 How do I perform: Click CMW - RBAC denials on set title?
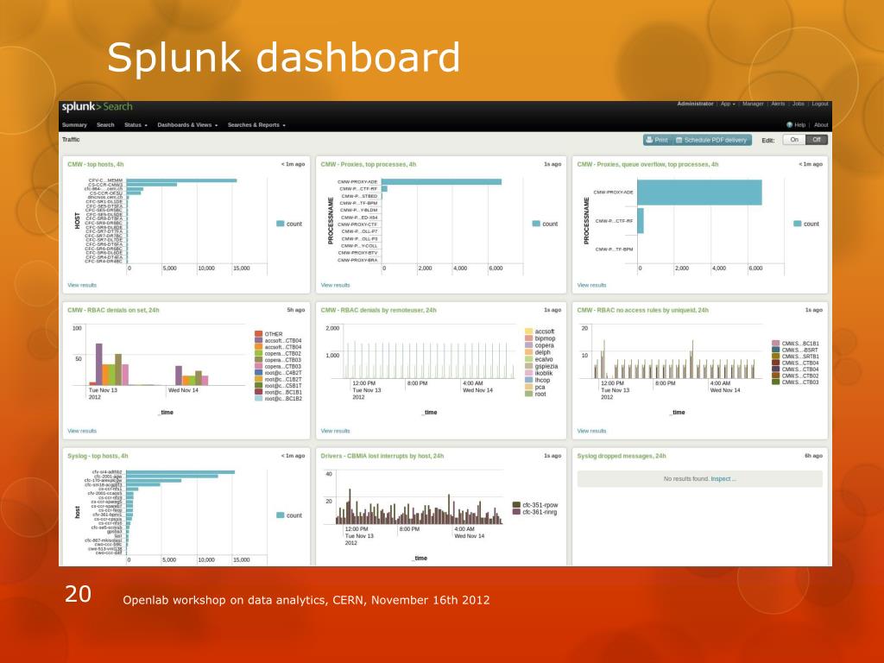[113, 310]
